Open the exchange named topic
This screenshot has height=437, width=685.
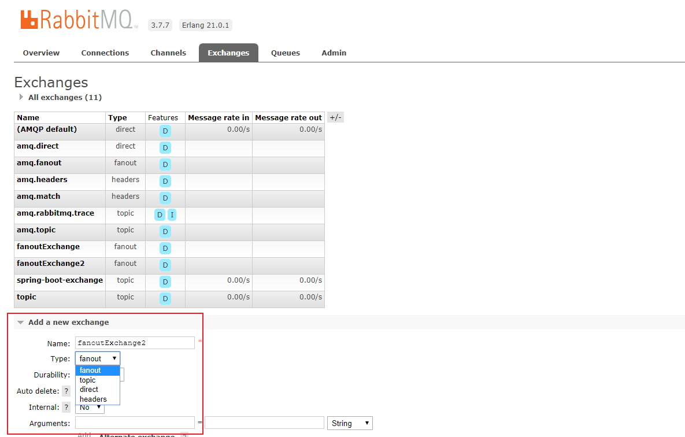pyautogui.click(x=27, y=297)
